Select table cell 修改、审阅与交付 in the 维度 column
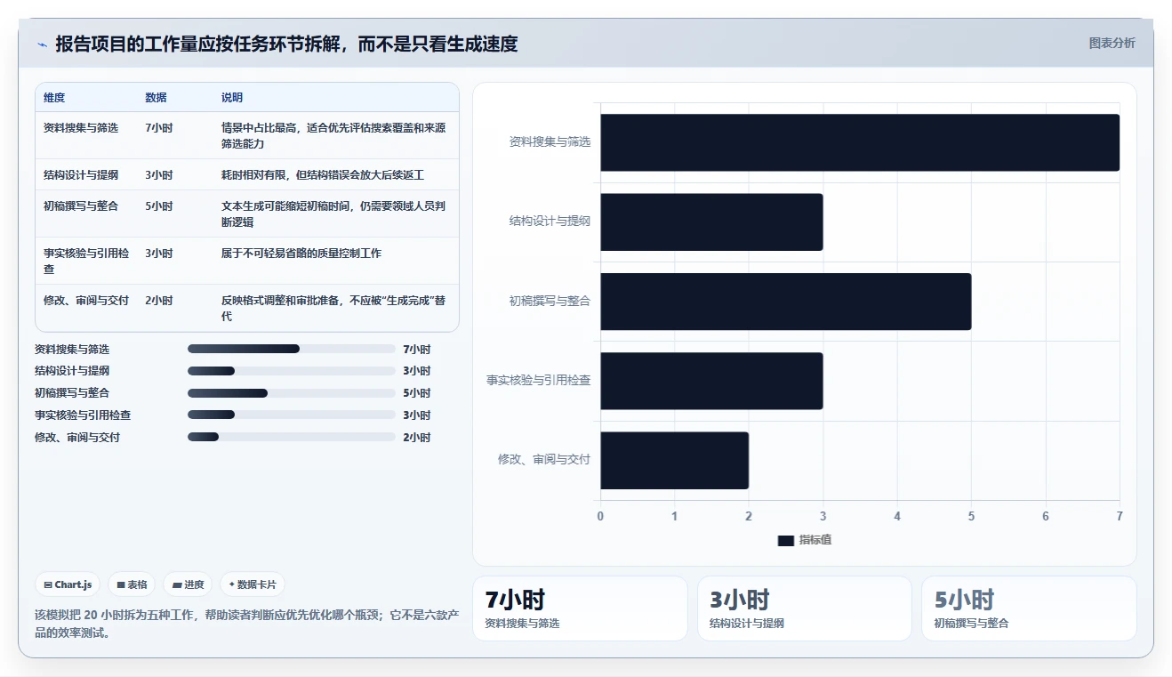 [86, 300]
